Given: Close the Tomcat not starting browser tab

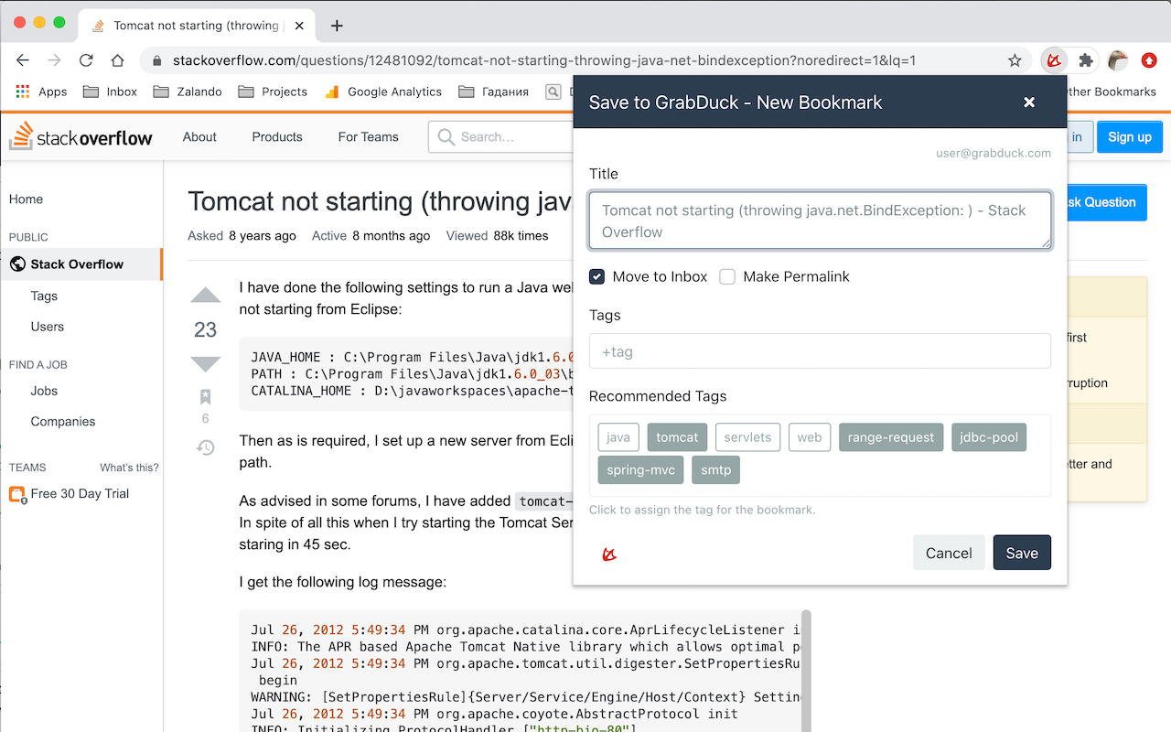Looking at the screenshot, I should pyautogui.click(x=297, y=26).
